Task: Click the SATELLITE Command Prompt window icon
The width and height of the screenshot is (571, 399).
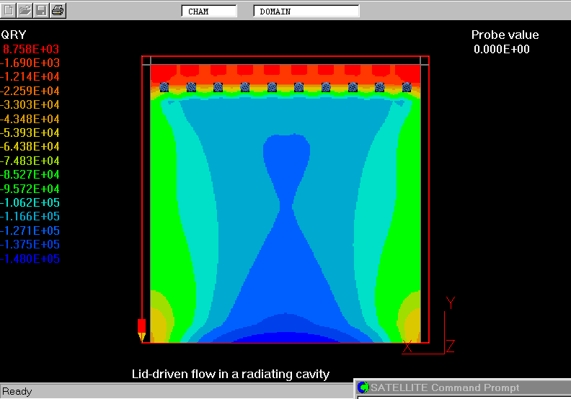Action: (363, 388)
